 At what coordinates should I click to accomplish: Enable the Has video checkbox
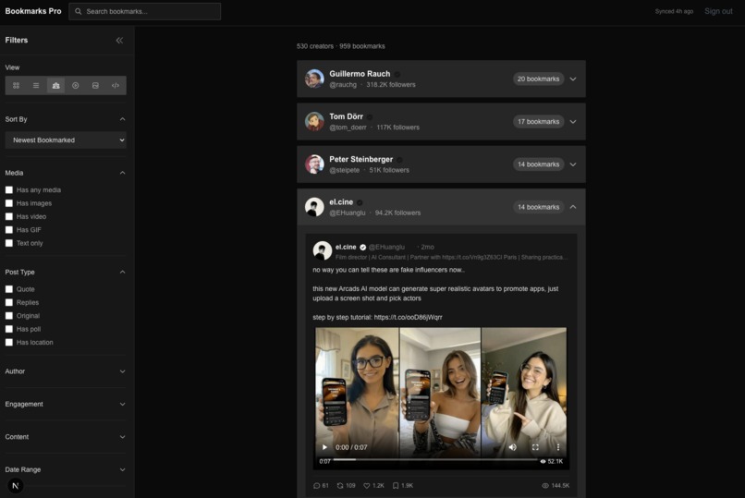coord(9,216)
